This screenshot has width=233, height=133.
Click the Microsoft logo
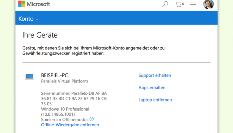pos(34,4)
